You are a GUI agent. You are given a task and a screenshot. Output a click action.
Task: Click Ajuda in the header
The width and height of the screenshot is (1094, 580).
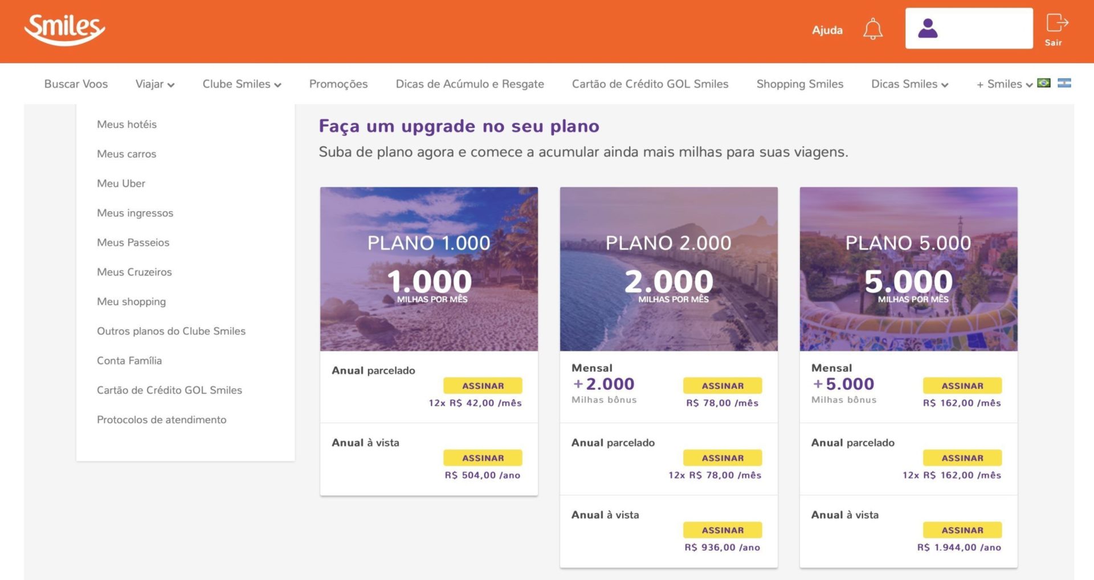[827, 30]
